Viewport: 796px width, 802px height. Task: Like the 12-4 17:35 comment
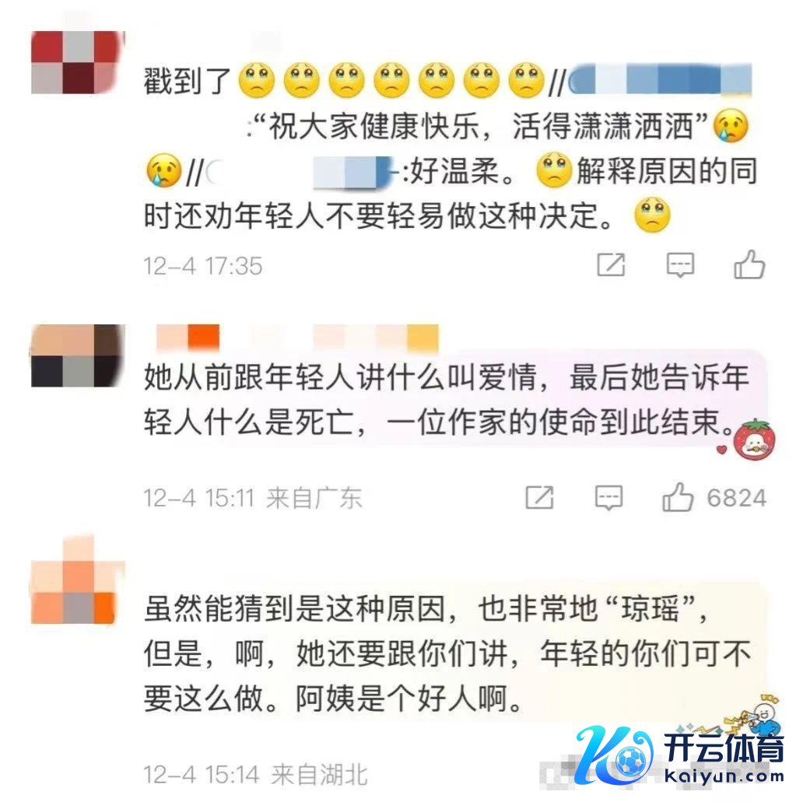(749, 265)
